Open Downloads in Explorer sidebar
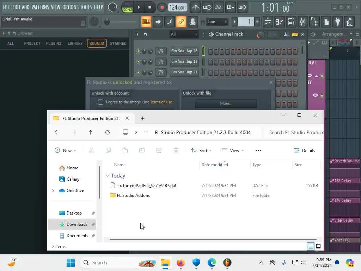The width and height of the screenshot is (361, 271). pos(72,224)
